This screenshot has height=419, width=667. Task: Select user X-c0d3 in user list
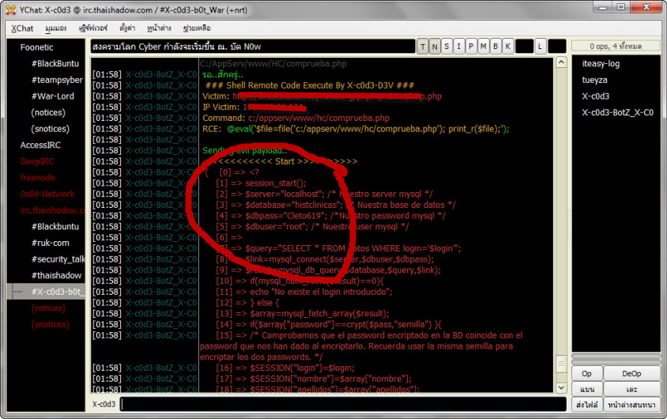596,96
